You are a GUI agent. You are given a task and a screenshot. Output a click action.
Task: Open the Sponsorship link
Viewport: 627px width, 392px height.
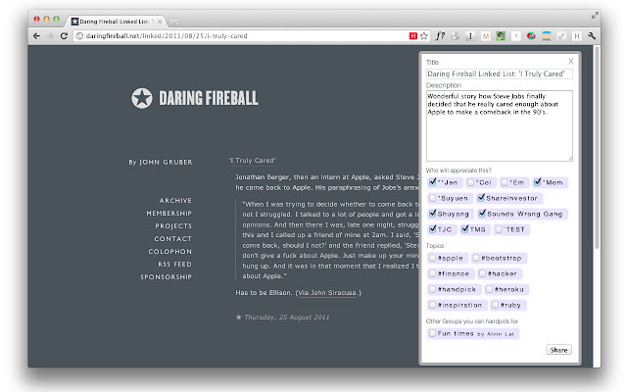point(166,276)
